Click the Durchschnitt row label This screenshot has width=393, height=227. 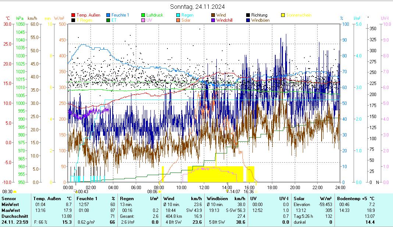(14, 216)
